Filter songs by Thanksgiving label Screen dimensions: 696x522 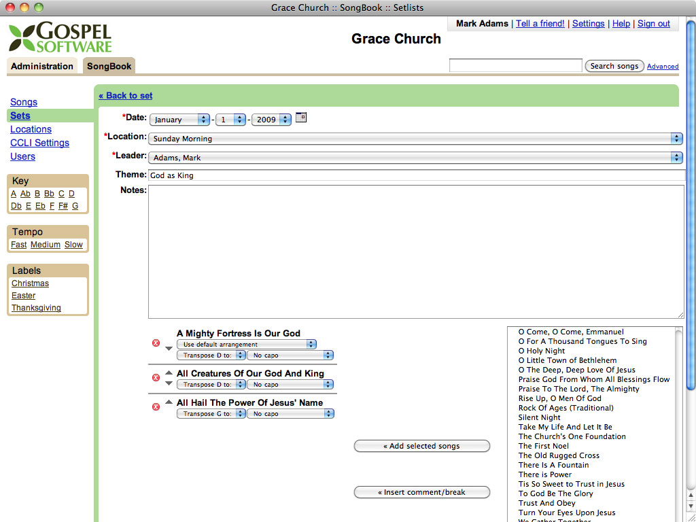(x=37, y=308)
